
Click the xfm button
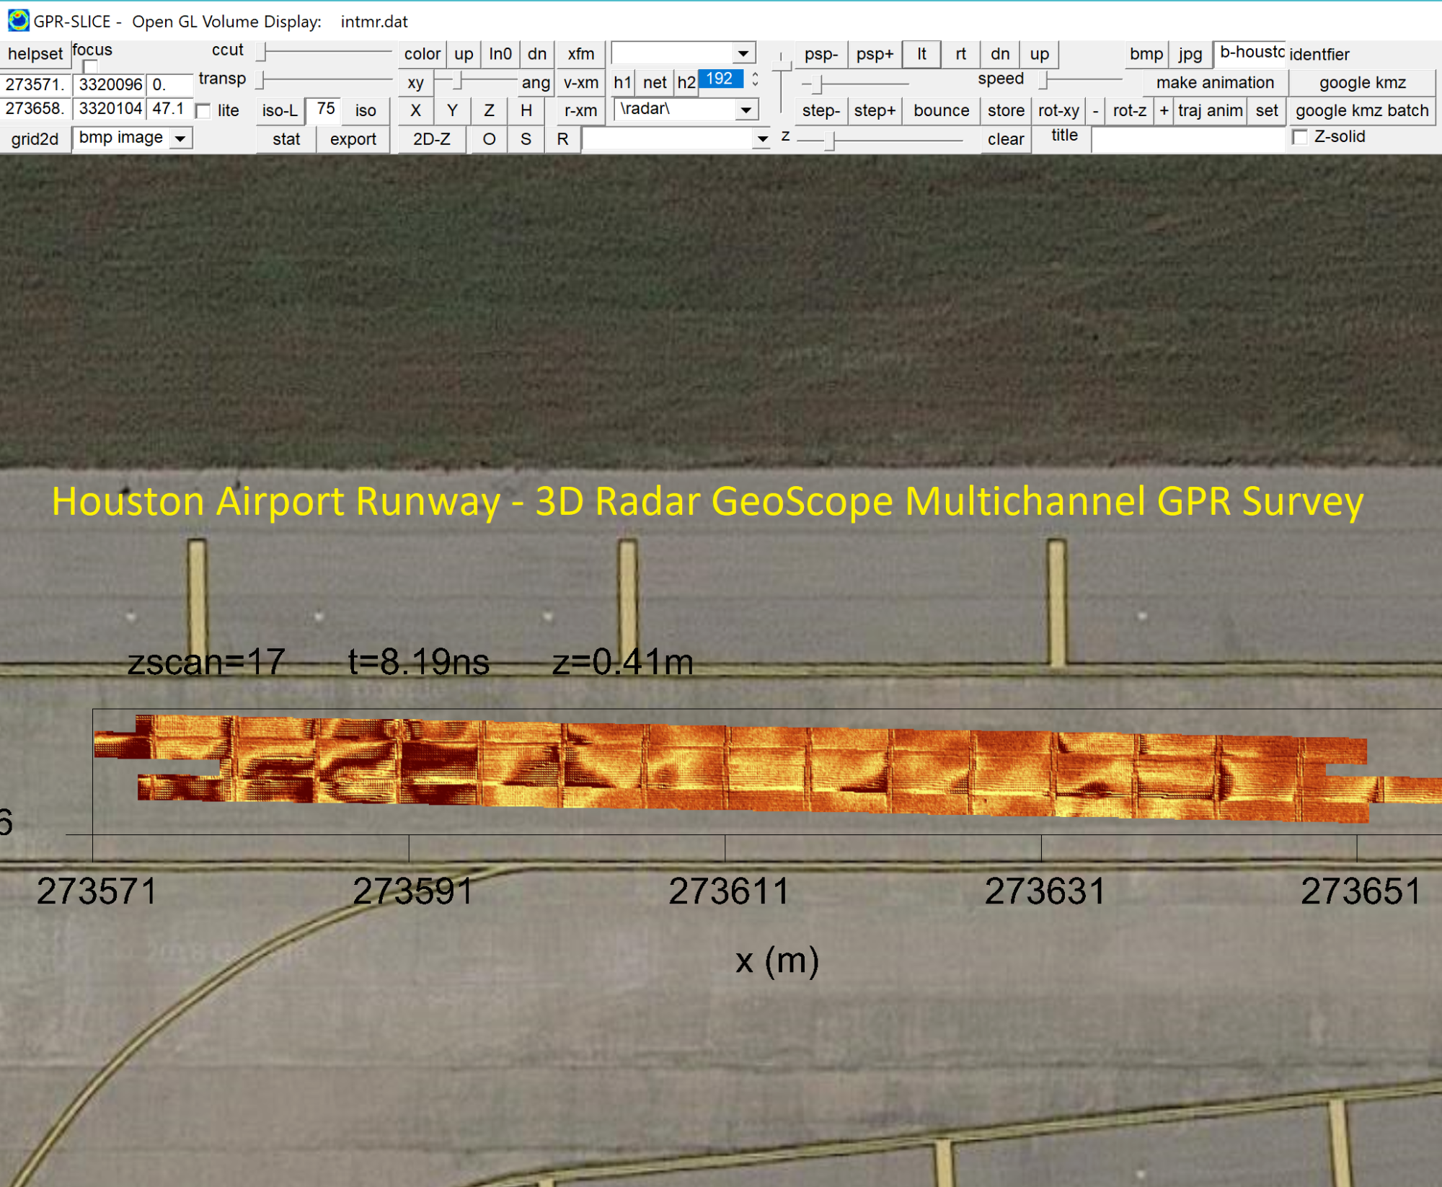580,54
